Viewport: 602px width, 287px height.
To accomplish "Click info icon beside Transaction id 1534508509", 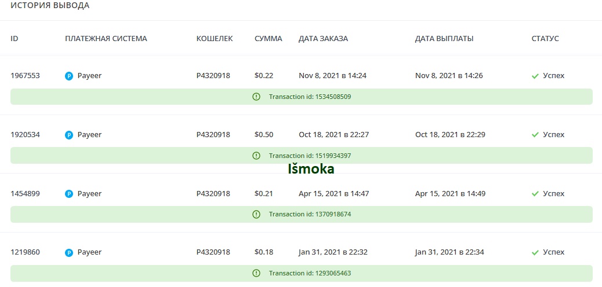I will 256,97.
